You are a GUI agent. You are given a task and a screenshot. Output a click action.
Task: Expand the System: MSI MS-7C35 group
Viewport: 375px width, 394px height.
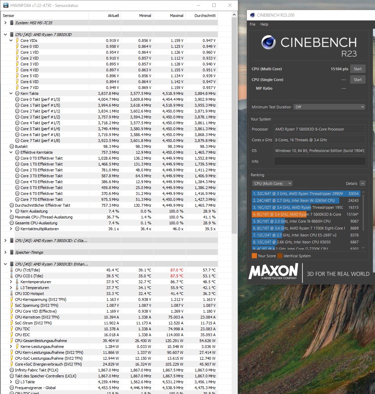coord(5,23)
